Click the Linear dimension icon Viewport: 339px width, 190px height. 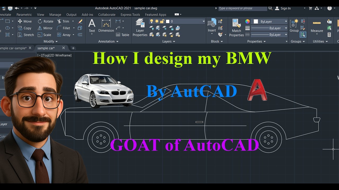(118, 21)
